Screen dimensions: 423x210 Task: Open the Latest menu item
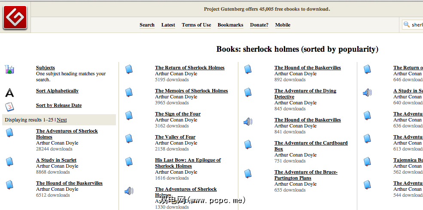(x=168, y=25)
